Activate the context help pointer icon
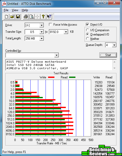Screen dimensions: 122x156 49,16
